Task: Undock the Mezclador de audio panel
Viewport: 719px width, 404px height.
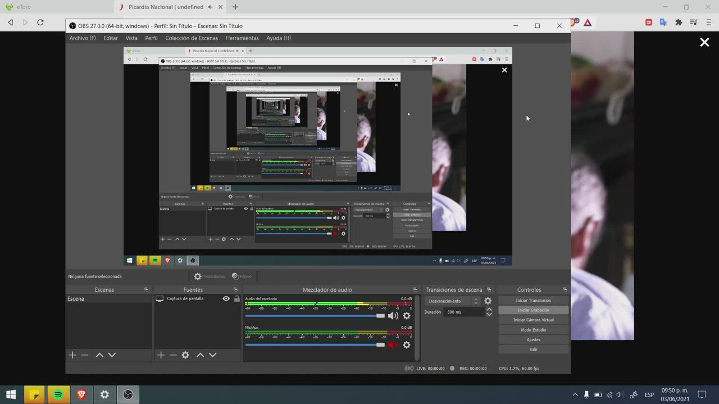Action: [415, 290]
